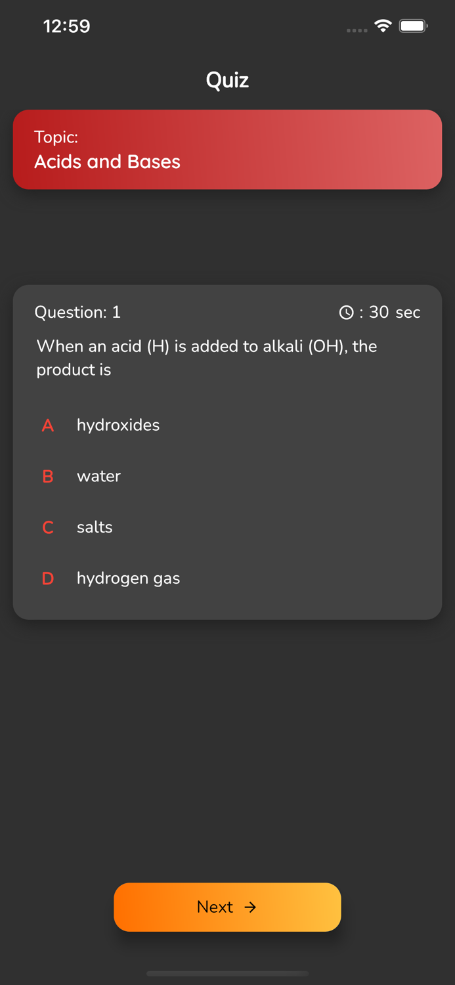Click the cellular signal dots indicator
The width and height of the screenshot is (455, 985).
click(x=356, y=30)
